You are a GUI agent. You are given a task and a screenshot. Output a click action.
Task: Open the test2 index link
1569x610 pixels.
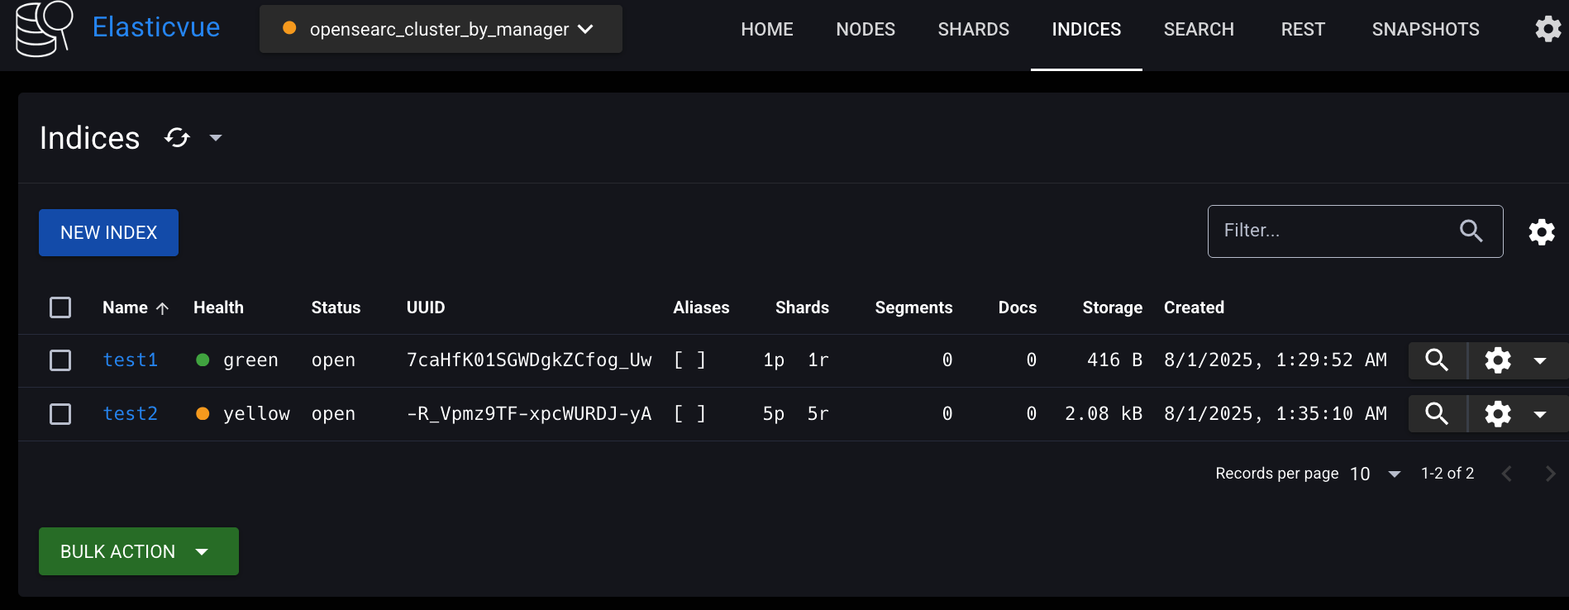coord(130,414)
